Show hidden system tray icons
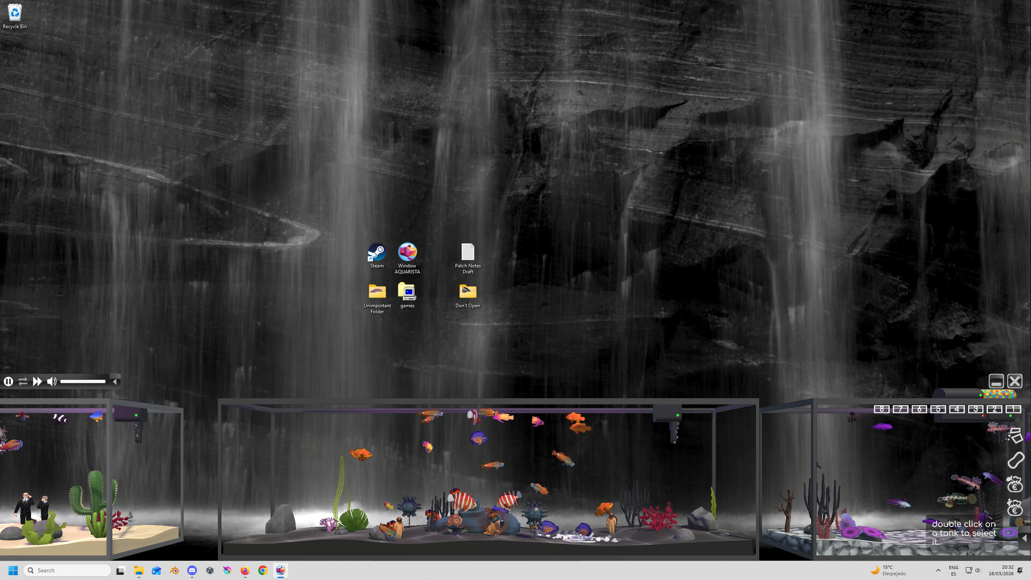This screenshot has width=1031, height=580. pos(938,570)
